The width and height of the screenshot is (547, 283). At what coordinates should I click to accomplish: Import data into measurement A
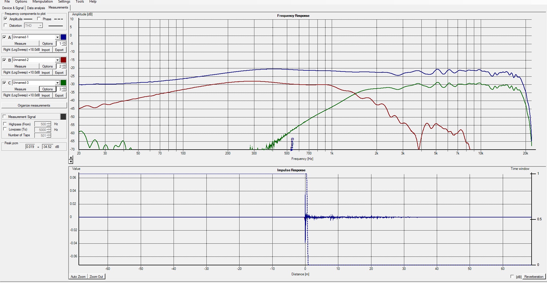(46, 50)
